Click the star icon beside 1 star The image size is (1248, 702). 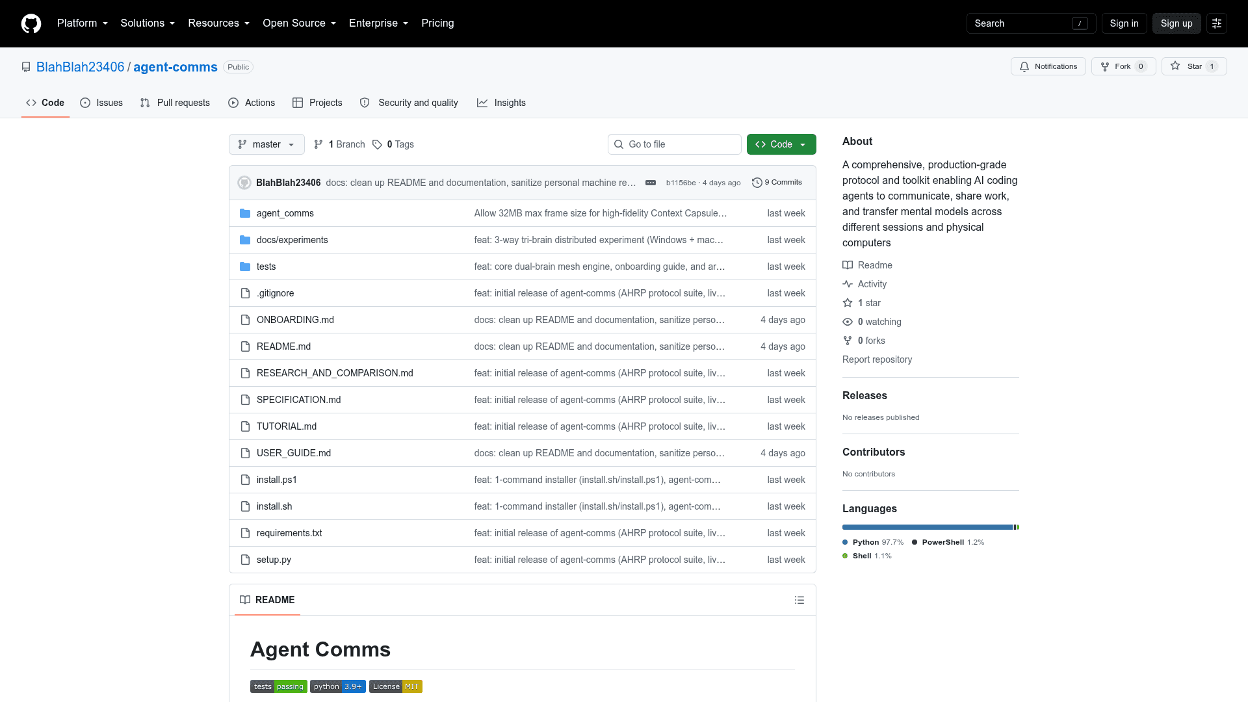pos(848,303)
